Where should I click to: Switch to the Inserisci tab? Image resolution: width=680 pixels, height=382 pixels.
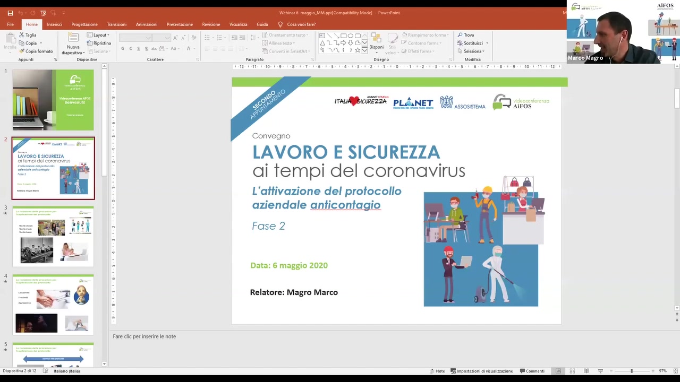click(54, 24)
